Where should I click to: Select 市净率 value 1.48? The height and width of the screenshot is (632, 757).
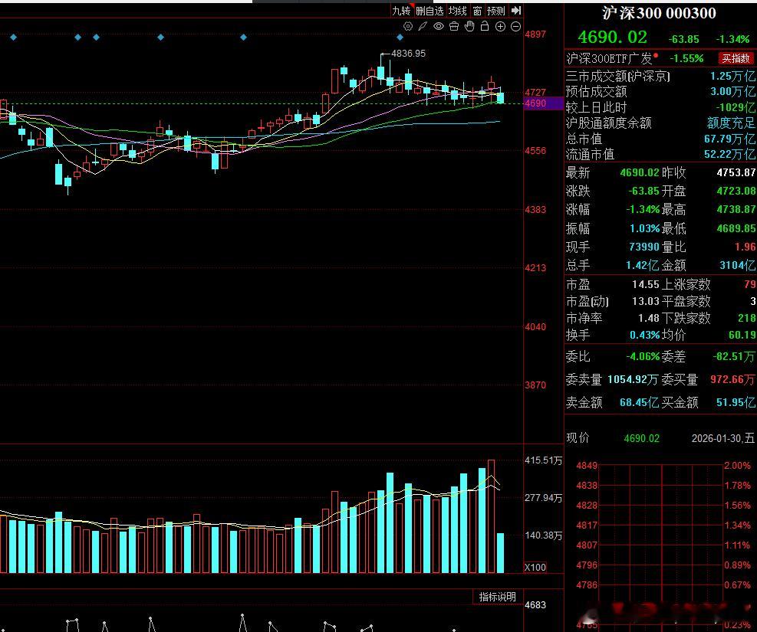click(x=648, y=318)
